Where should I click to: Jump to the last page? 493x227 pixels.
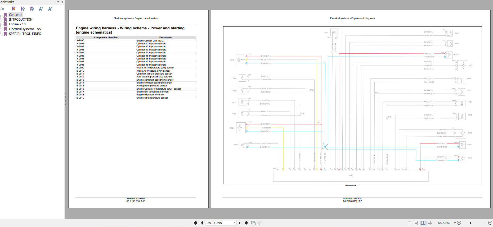point(246,223)
